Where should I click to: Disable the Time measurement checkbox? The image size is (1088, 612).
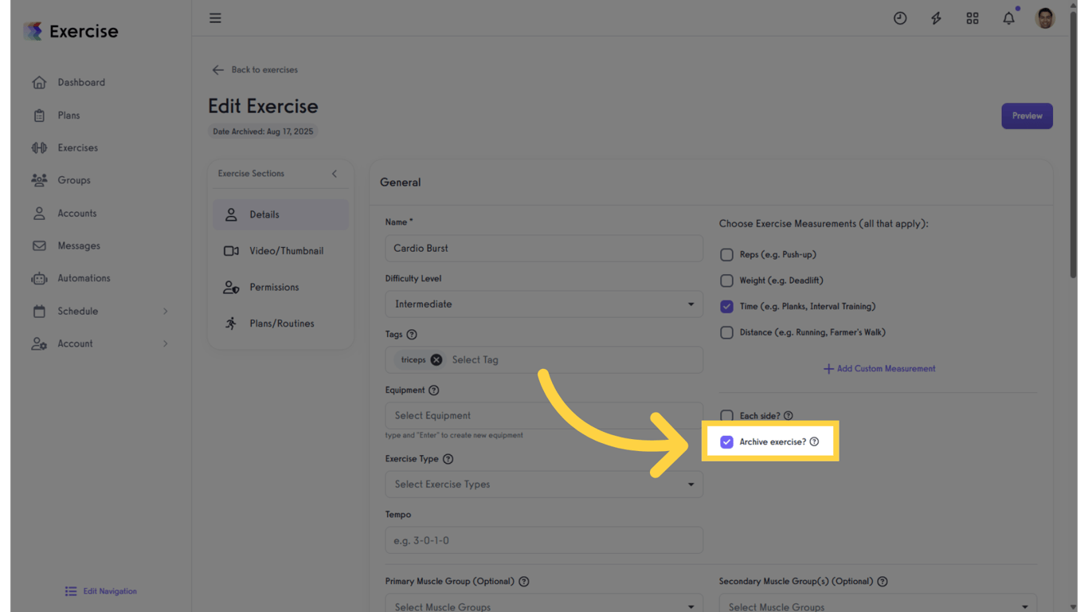726,306
